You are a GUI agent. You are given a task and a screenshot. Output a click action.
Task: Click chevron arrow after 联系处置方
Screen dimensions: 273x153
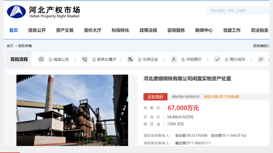tap(121, 59)
